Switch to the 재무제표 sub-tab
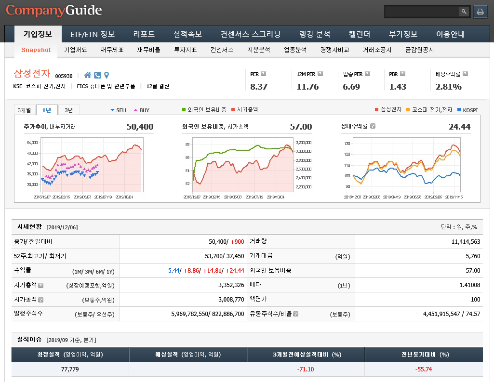 point(112,50)
